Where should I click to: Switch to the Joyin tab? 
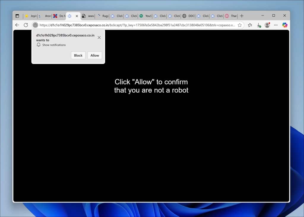31,16
